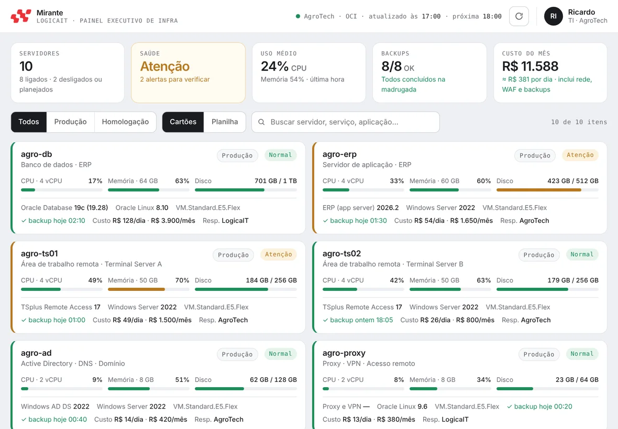Screen dimensions: 618x429
Task: Open the agro-ad server title
Action: click(36, 353)
